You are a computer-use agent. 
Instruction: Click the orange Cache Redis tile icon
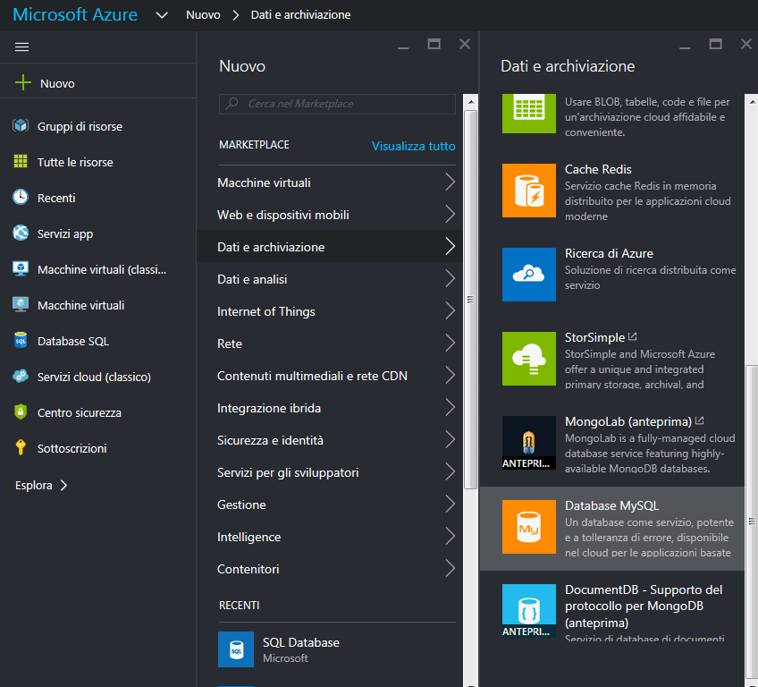529,191
